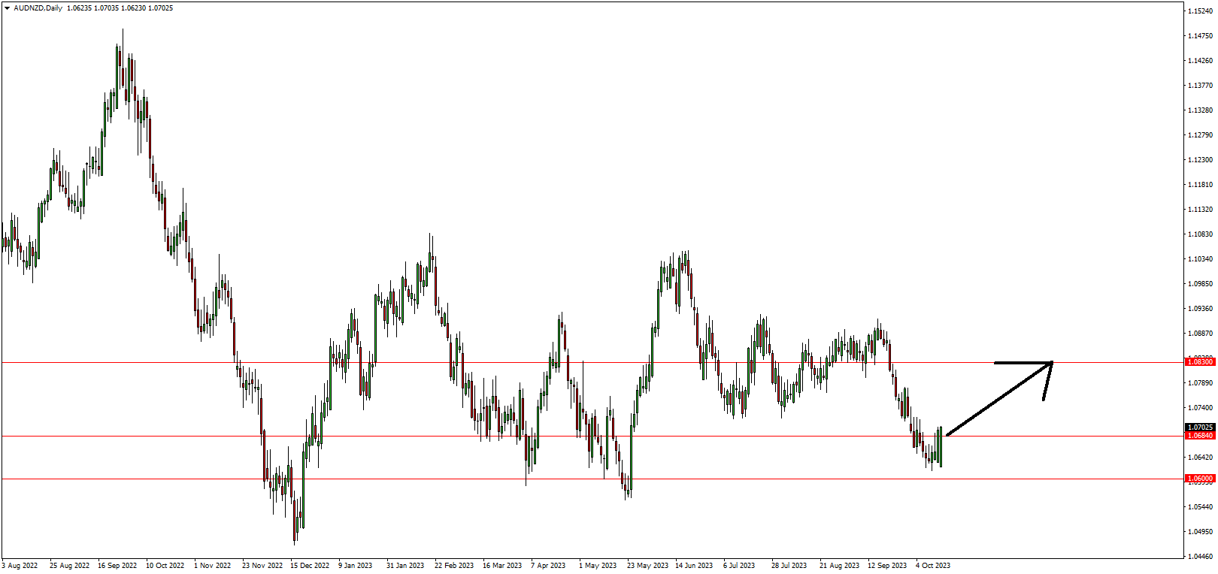Click the 31 Jan 2023 date label
Image resolution: width=1218 pixels, height=574 pixels.
click(x=405, y=566)
